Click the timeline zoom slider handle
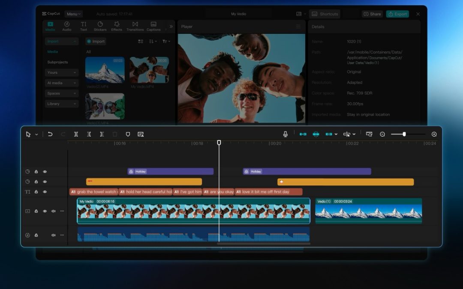The height and width of the screenshot is (289, 463). point(404,134)
